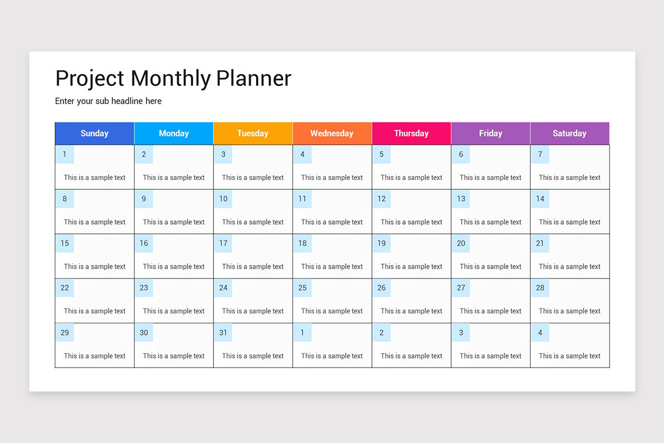Screen dimensions: 664x443
Task: Click the date badge numbered 23
Action: pyautogui.click(x=144, y=288)
